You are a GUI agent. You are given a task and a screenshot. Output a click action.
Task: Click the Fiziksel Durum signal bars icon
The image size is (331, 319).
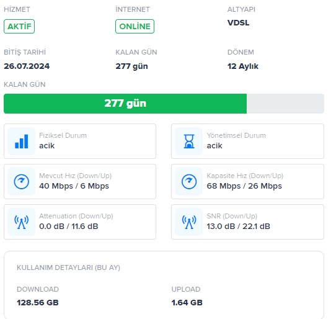click(21, 142)
